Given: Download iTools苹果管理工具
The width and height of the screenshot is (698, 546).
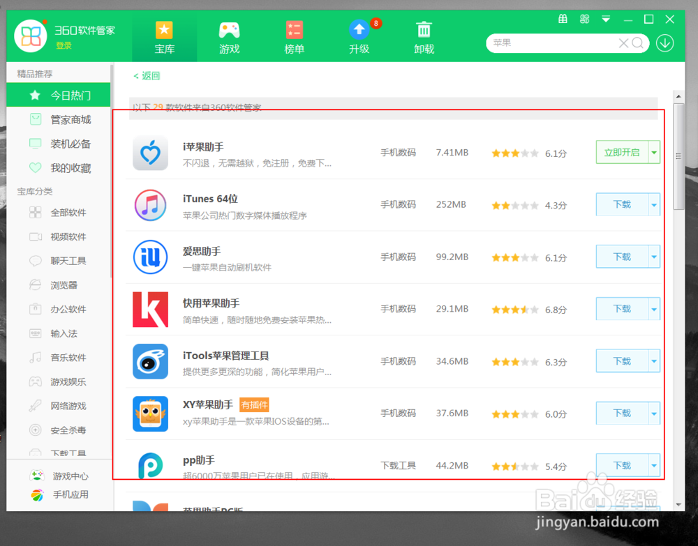Looking at the screenshot, I should pos(622,361).
